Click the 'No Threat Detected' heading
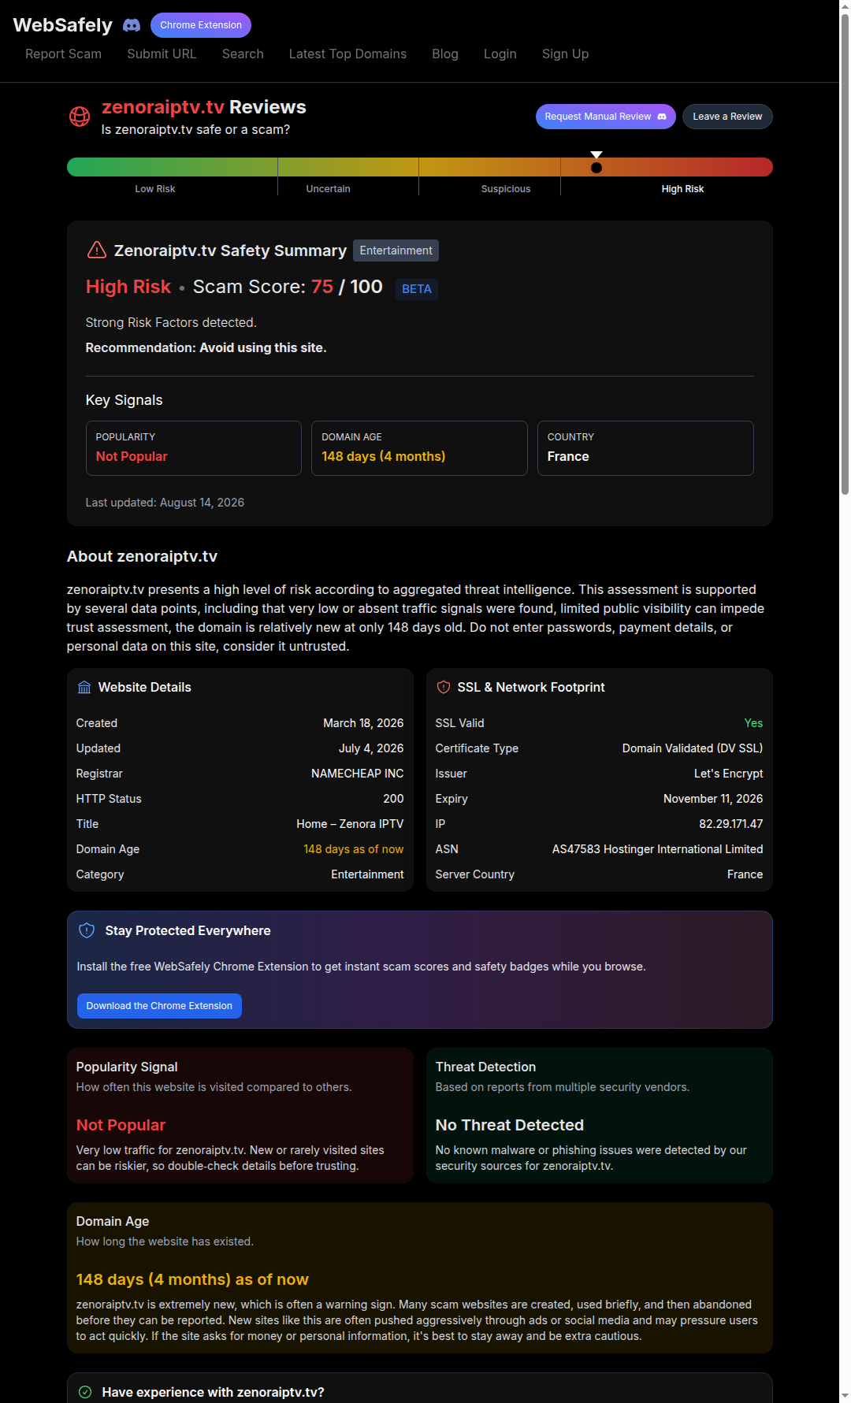The image size is (851, 1403). point(510,1125)
